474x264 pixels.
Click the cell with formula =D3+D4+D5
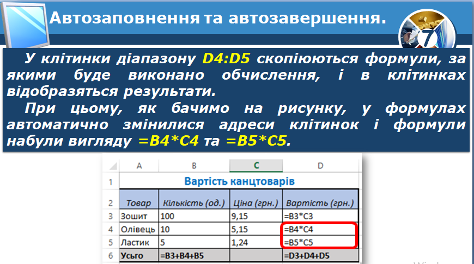coord(320,255)
